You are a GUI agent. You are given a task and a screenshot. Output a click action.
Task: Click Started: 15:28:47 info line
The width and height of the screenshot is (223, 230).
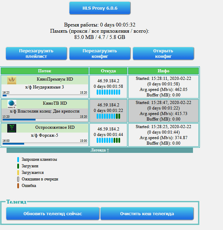[163, 103]
